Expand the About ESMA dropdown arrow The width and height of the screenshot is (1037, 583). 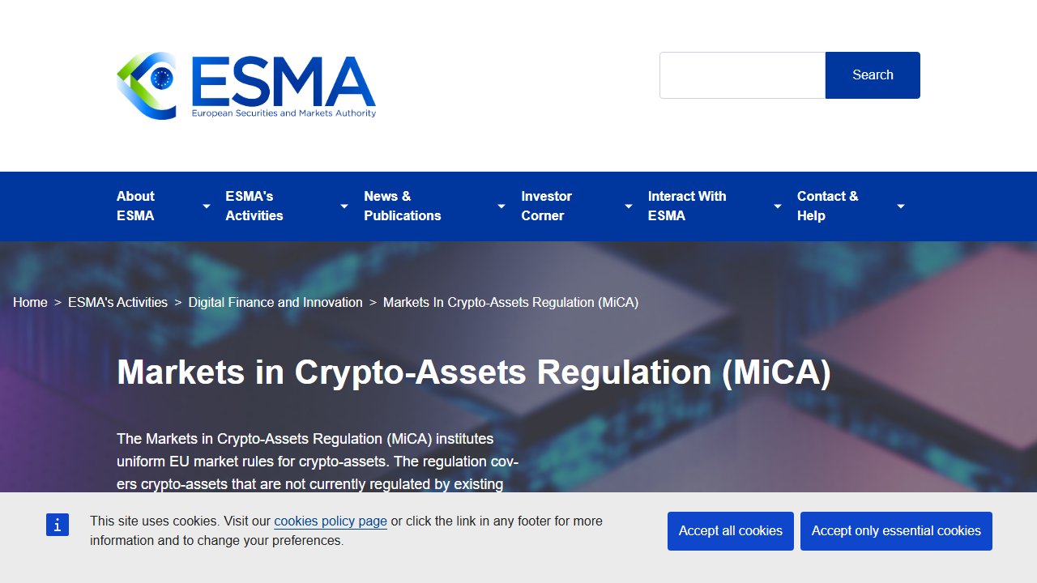tap(207, 206)
